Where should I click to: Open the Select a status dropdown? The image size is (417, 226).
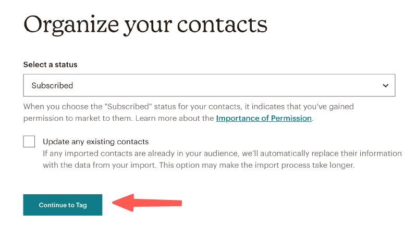(x=208, y=85)
